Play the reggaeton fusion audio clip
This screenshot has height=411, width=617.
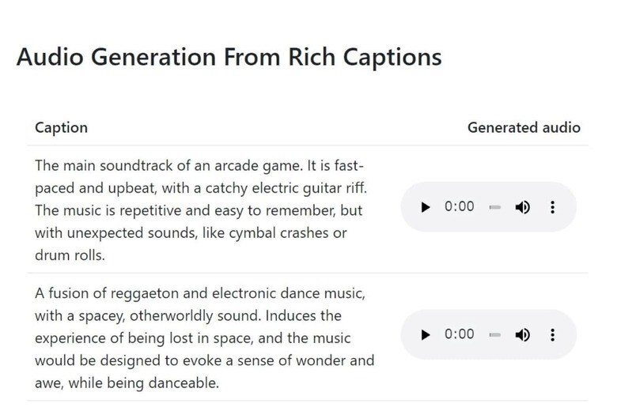(426, 334)
